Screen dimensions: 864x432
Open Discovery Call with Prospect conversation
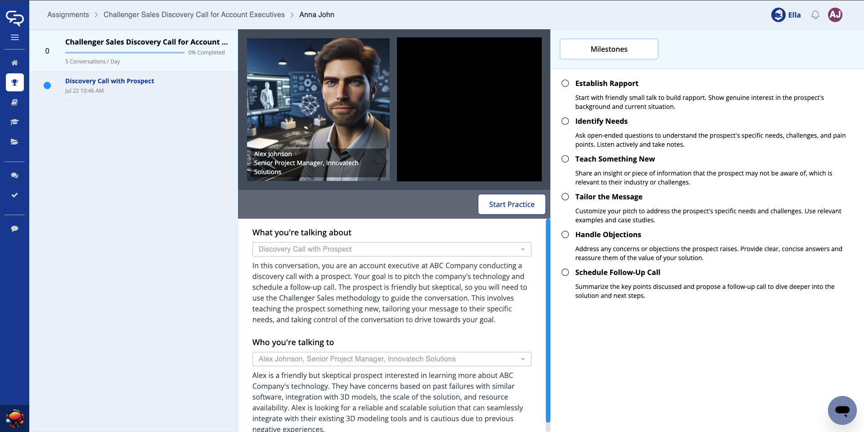109,81
